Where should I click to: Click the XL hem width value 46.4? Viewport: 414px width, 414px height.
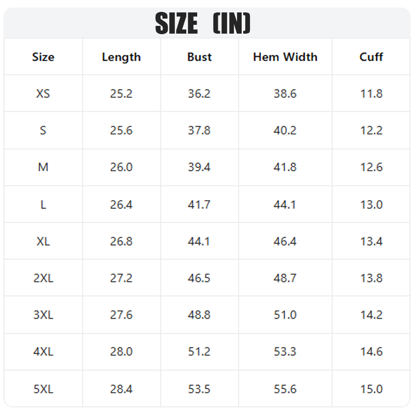(285, 241)
